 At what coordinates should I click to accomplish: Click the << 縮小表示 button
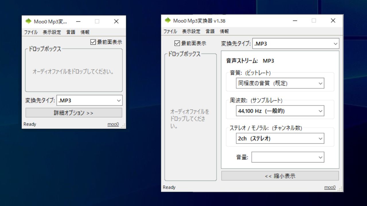(280, 176)
